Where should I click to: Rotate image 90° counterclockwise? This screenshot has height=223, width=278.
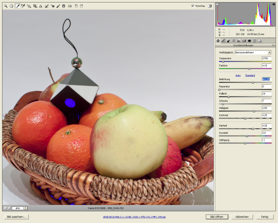[76, 6]
